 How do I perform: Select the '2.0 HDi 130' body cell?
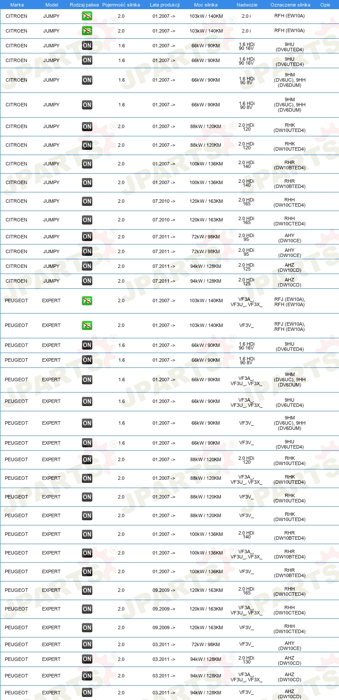pos(247,660)
